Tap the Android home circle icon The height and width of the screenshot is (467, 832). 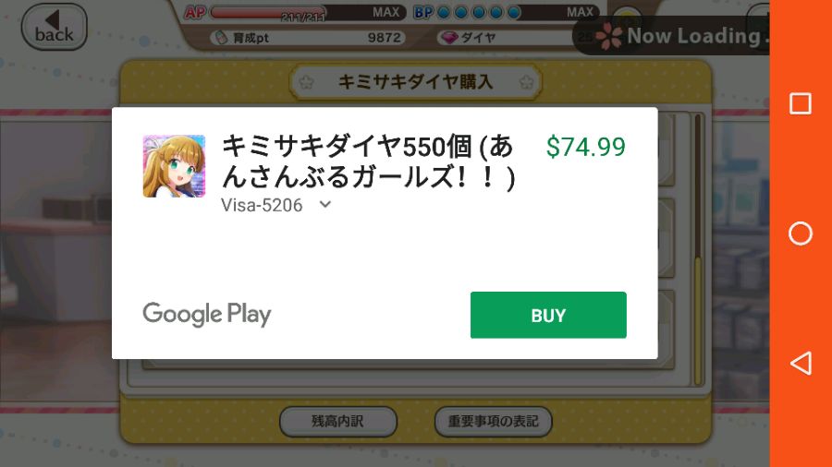(801, 233)
